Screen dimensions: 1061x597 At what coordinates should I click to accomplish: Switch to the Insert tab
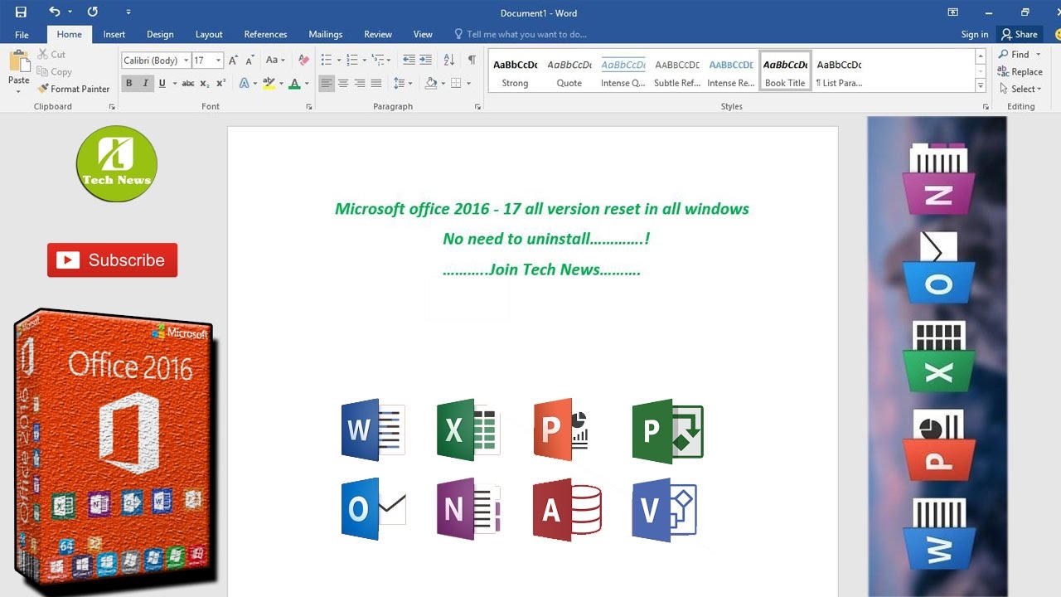pos(114,35)
